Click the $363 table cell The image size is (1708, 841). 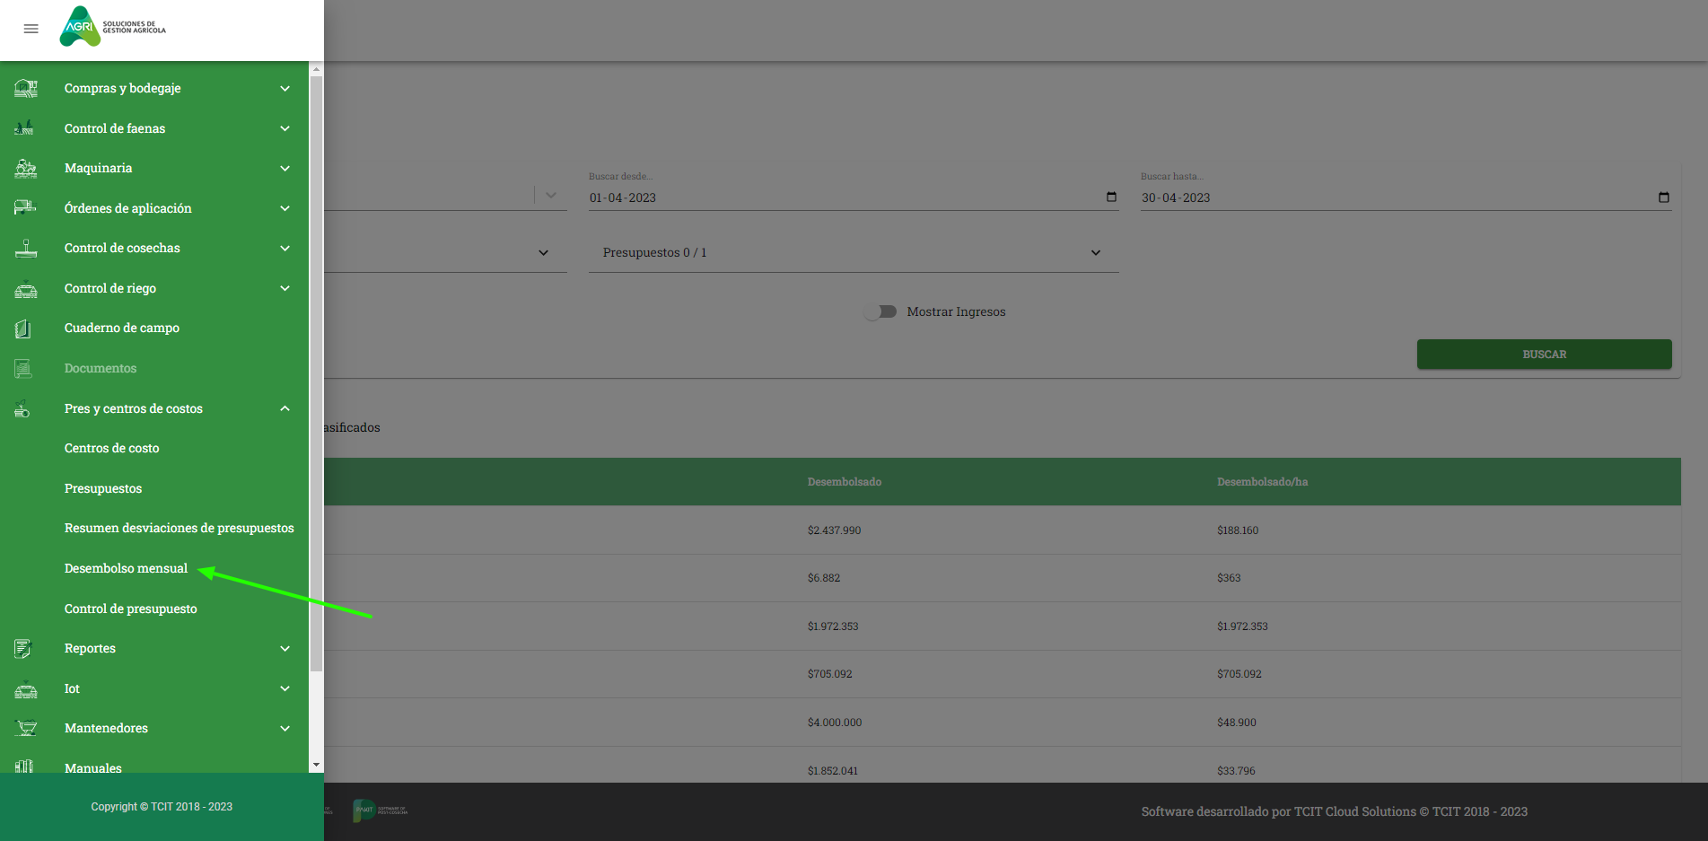click(1229, 578)
